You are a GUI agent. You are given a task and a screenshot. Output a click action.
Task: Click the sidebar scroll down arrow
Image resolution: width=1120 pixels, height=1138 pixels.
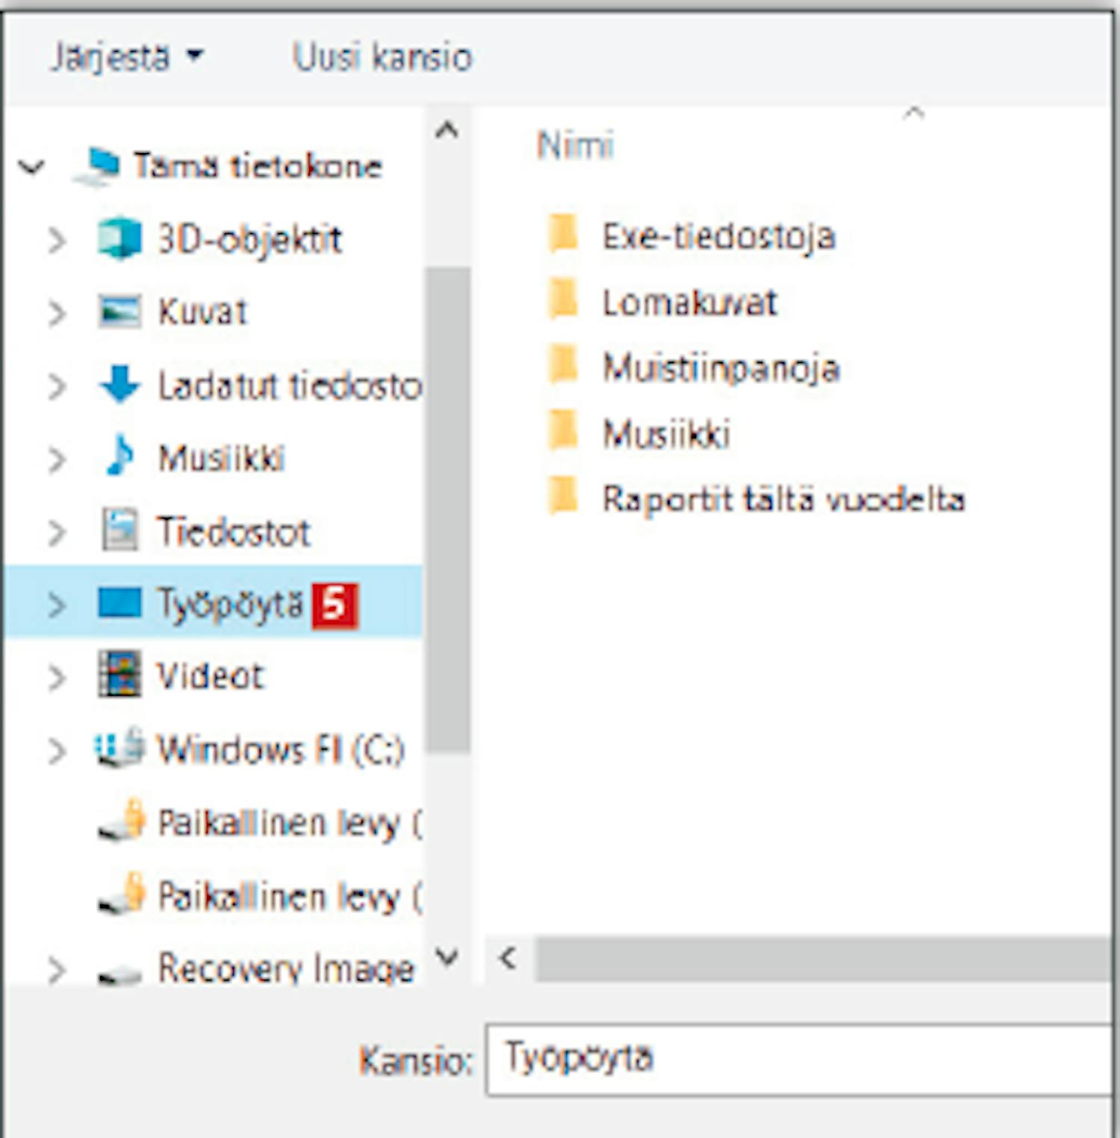(447, 957)
